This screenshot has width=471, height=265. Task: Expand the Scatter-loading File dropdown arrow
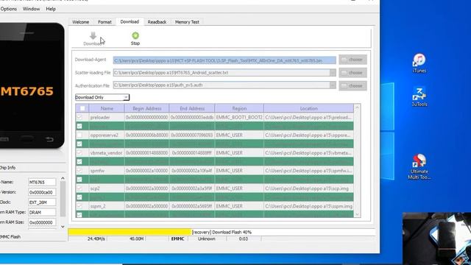[333, 73]
